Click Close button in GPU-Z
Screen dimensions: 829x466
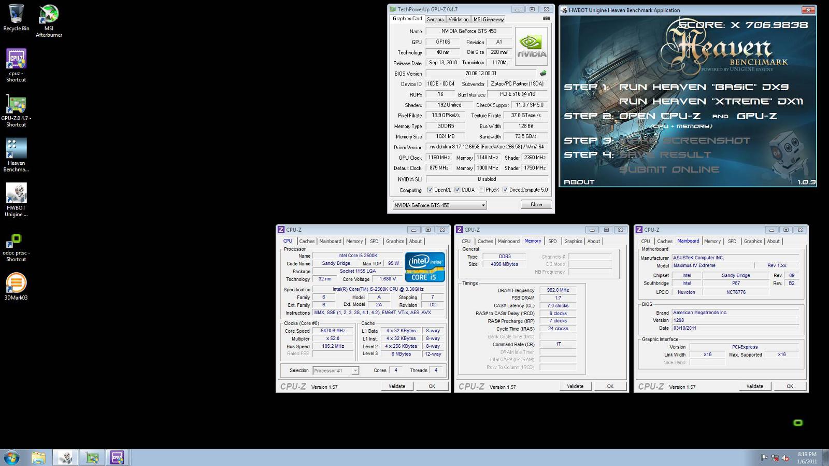click(536, 204)
